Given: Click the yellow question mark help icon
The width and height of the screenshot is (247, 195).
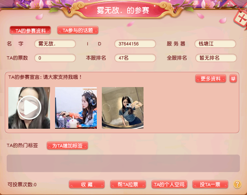Looking at the screenshot, I should pos(237,184).
